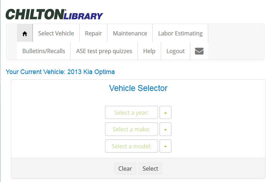Open the Maintenance menu item
This screenshot has width=268, height=182.
coord(130,33)
